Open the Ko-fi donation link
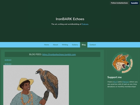Viewport: 140px width, 105px height. click(x=116, y=82)
